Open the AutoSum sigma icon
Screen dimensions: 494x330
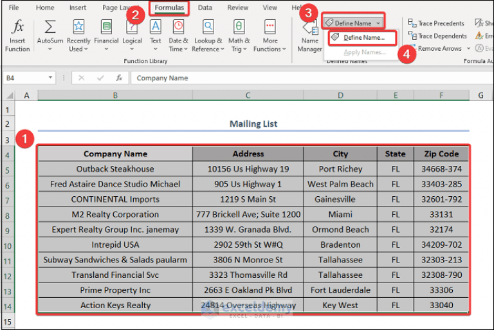pyautogui.click(x=50, y=26)
